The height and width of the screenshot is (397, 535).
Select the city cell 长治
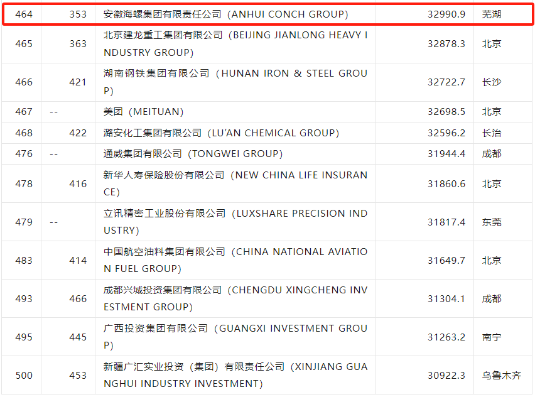(492, 133)
